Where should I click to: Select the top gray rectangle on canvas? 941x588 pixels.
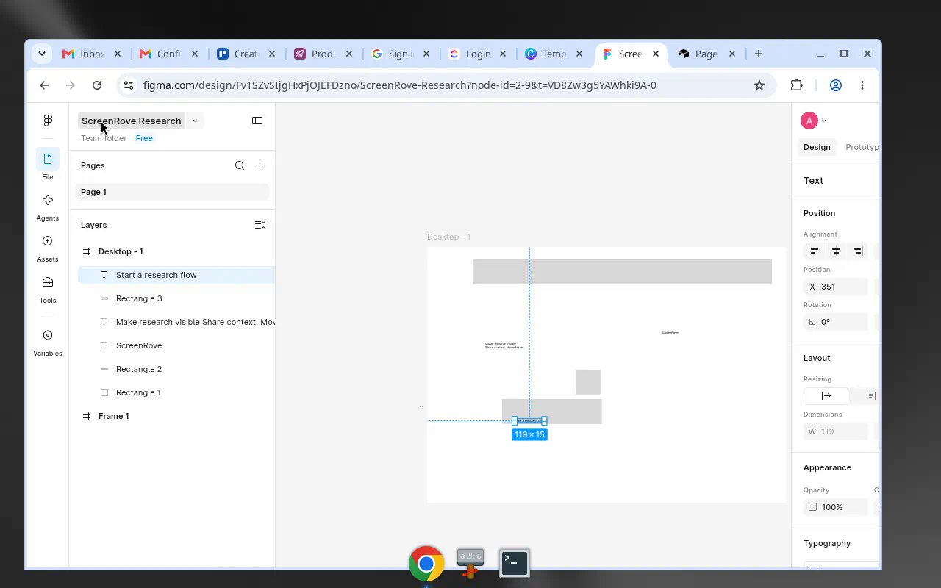622,272
